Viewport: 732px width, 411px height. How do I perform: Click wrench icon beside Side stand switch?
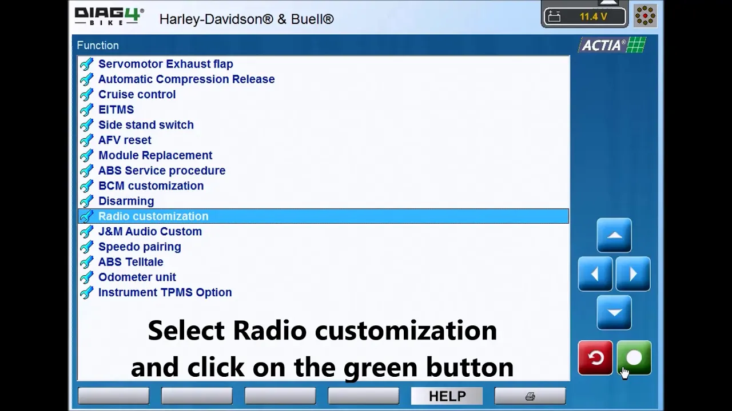(x=86, y=125)
